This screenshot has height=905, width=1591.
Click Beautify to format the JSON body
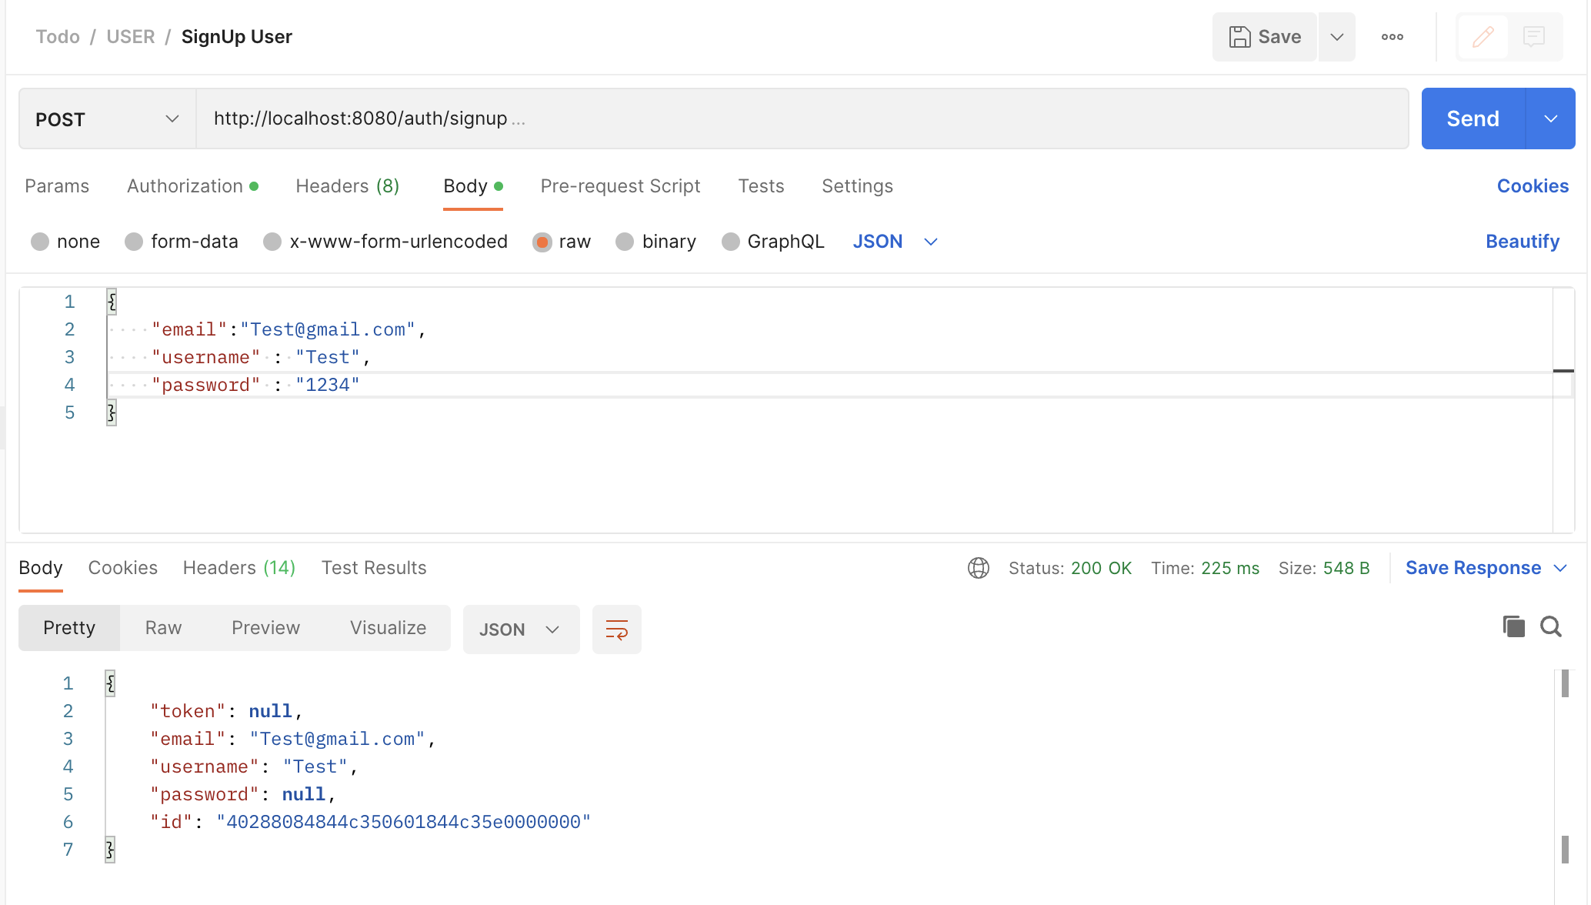[1522, 241]
